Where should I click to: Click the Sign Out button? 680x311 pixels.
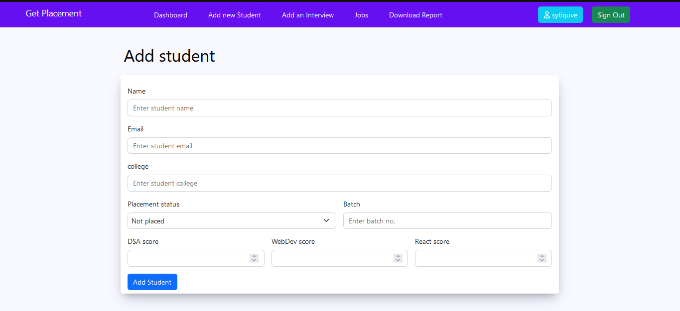pyautogui.click(x=611, y=15)
